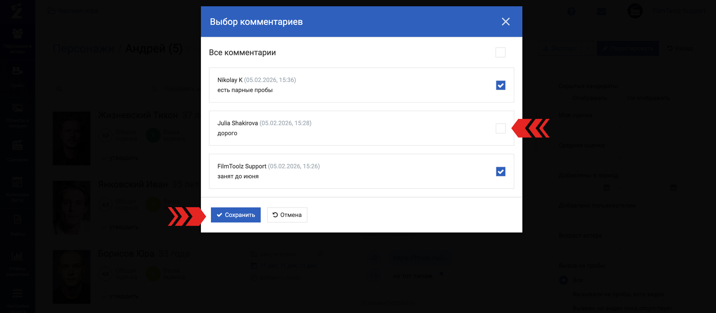The height and width of the screenshot is (313, 716).
Task: Open Отчеты, аналитика chart icon
Action: tap(17, 256)
